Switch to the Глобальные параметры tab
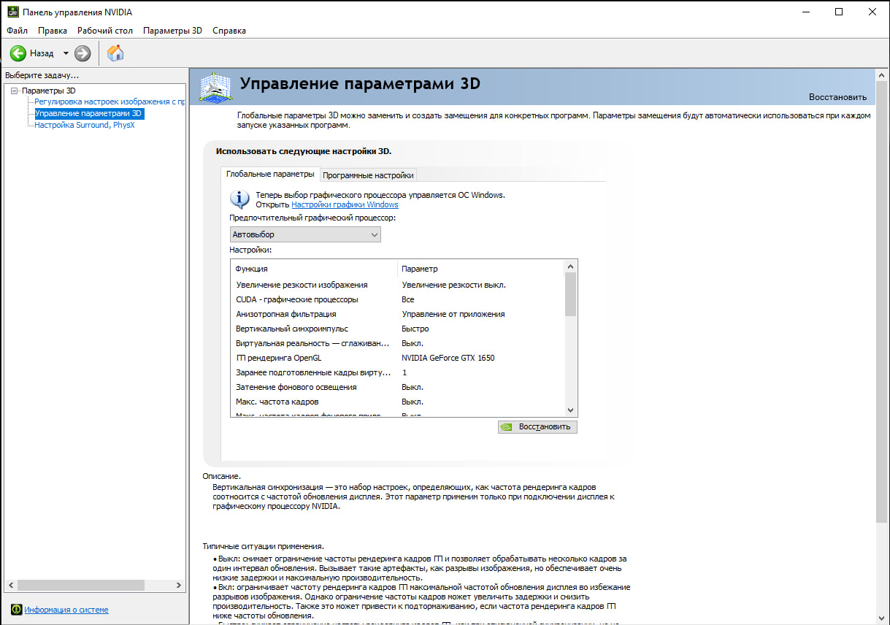890x625 pixels. coord(270,174)
